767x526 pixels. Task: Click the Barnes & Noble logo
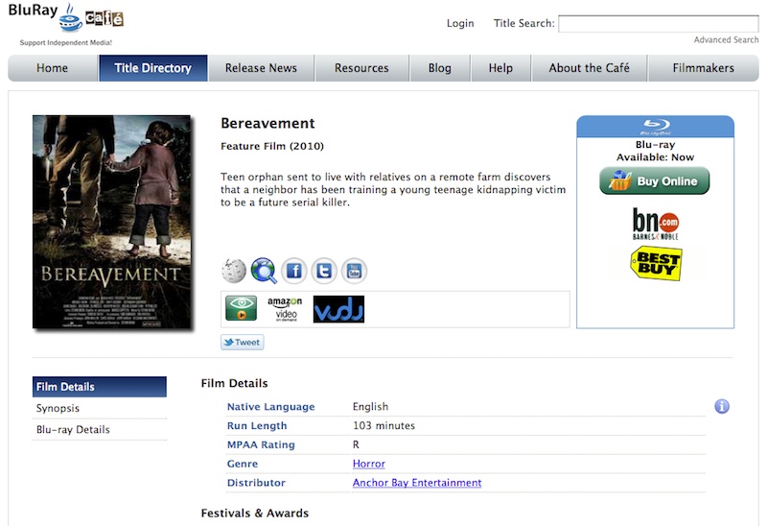[655, 223]
